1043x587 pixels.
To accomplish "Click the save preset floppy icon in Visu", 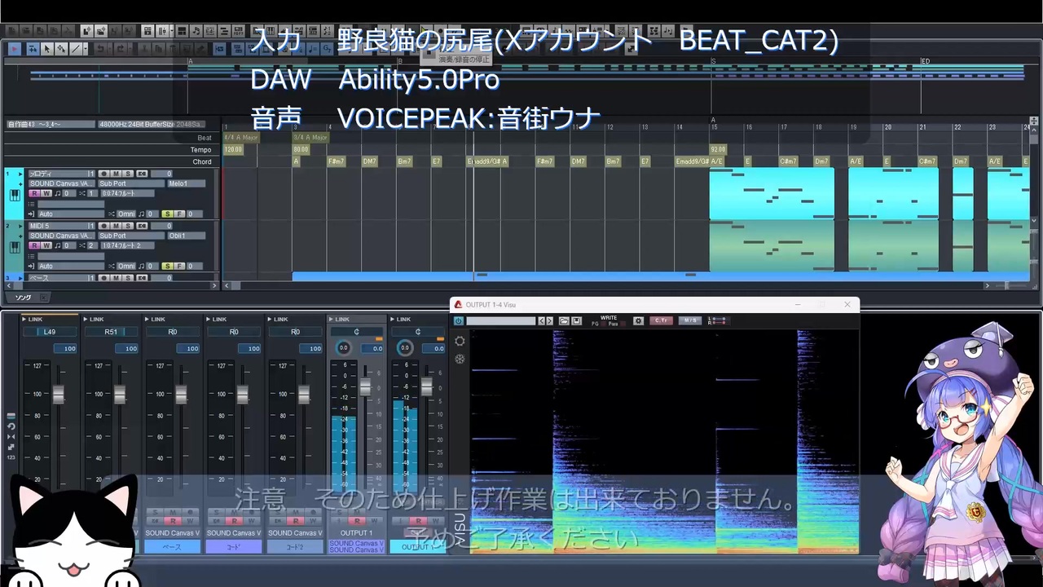I will (576, 321).
